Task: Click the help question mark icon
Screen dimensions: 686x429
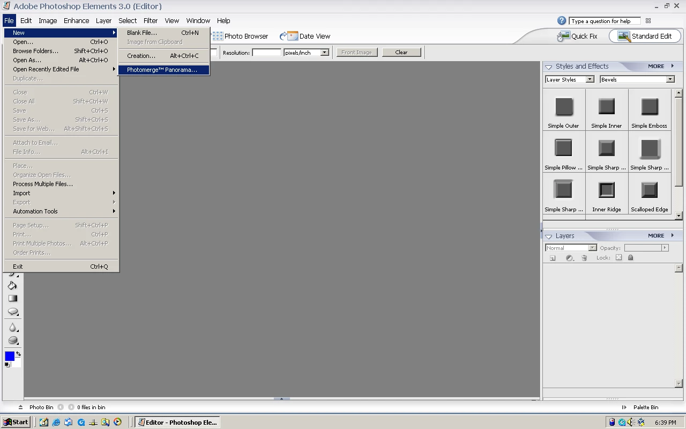Action: [x=562, y=20]
